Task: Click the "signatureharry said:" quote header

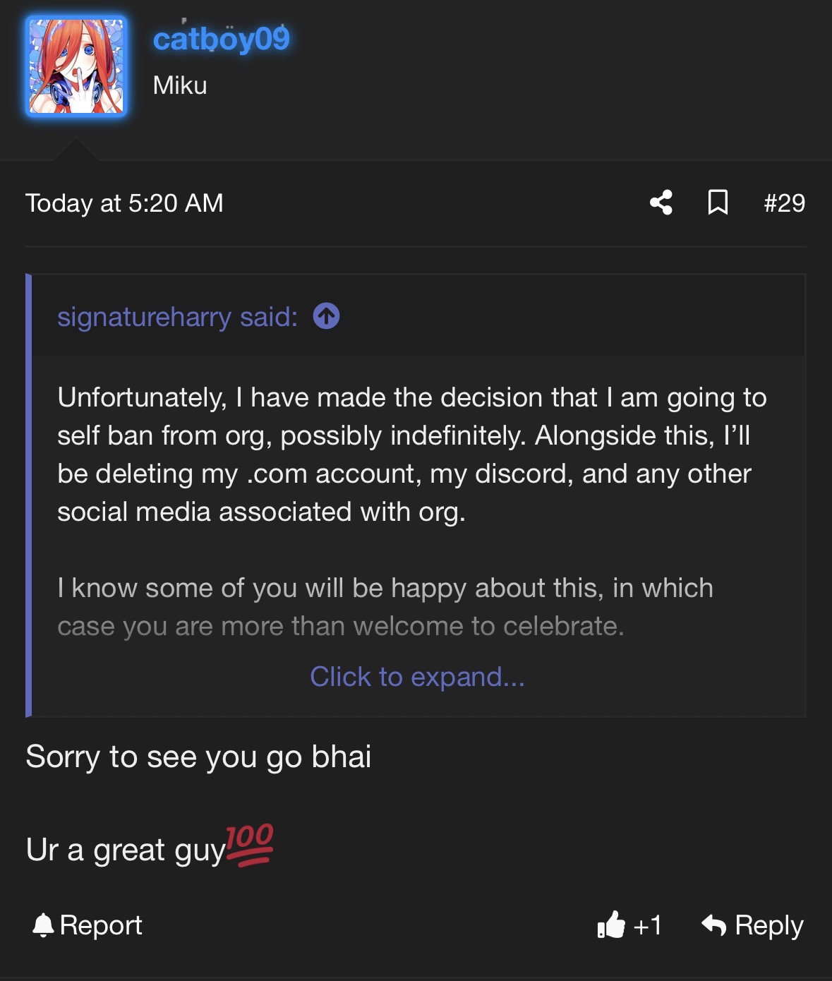Action: (178, 317)
